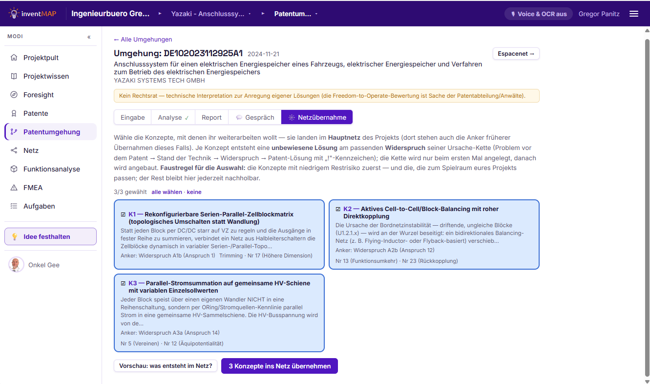Viewport: 650px width, 384px height.
Task: Open Patente ribbon icon in sidebar
Action: pos(14,113)
